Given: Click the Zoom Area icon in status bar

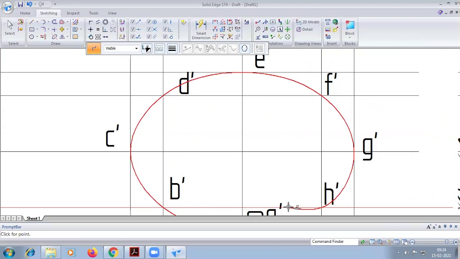Looking at the screenshot, I should 372,242.
